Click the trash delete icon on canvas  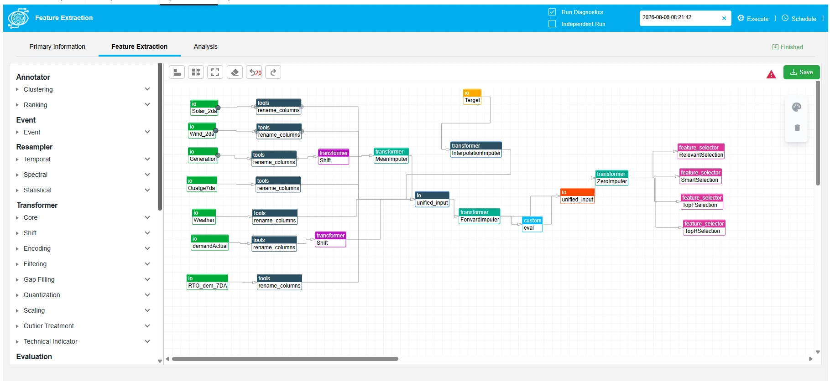(797, 128)
